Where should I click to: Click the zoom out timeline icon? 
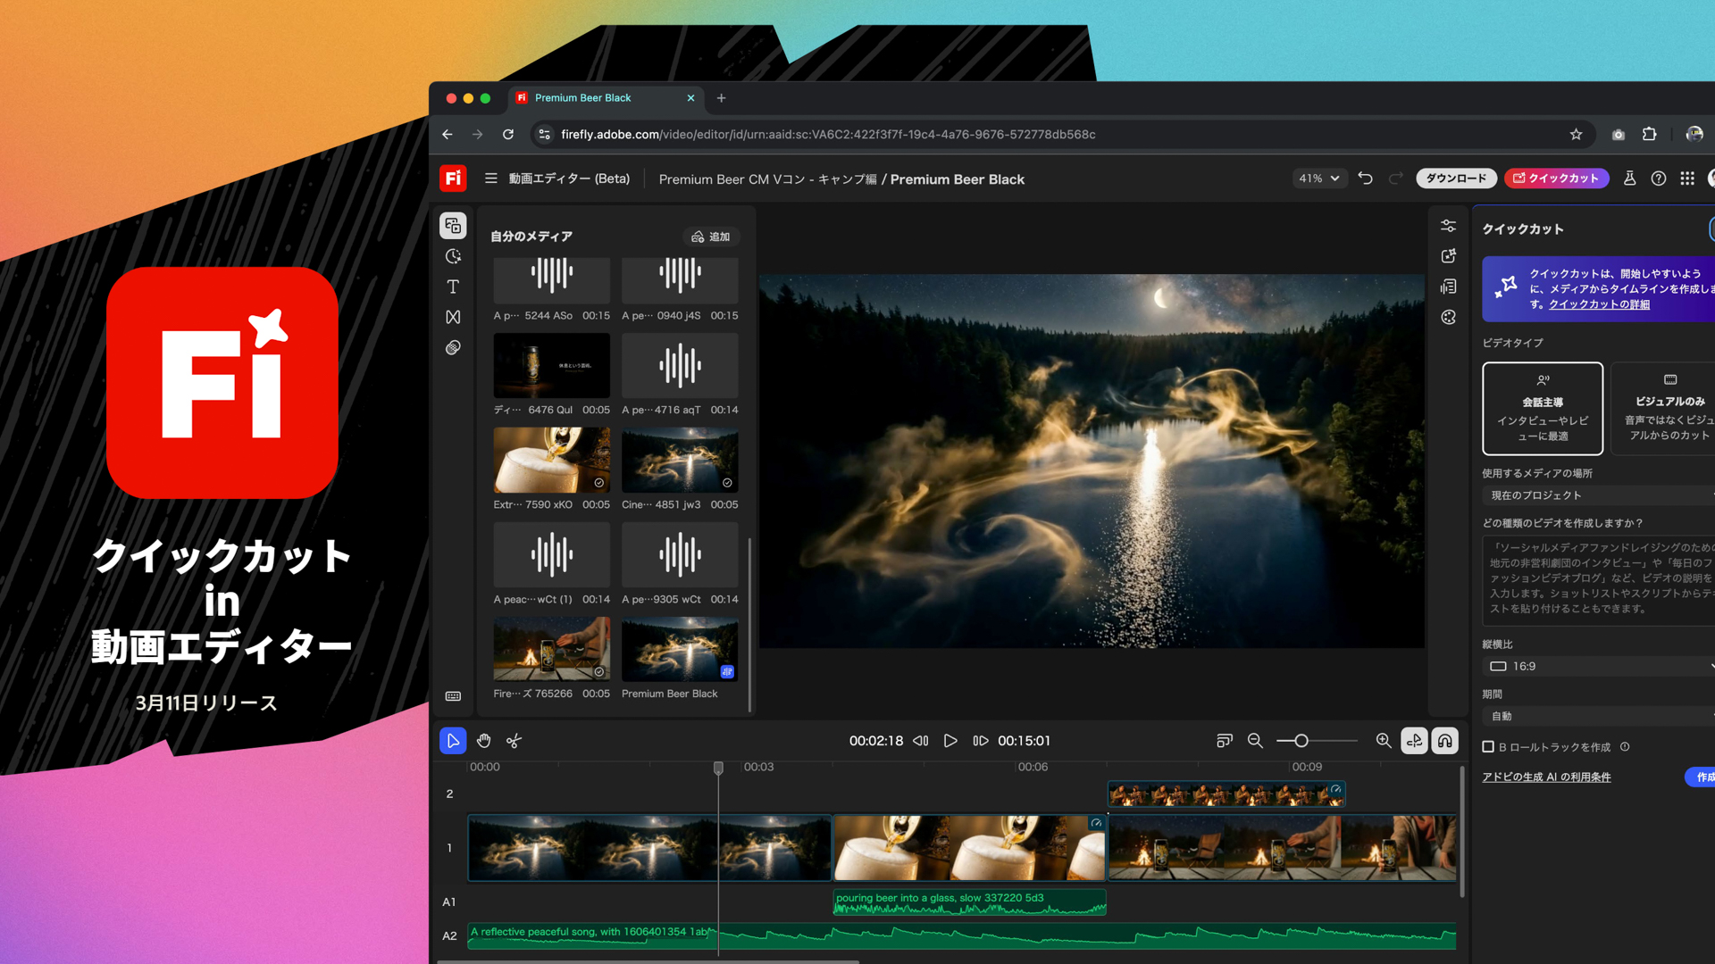[1255, 741]
